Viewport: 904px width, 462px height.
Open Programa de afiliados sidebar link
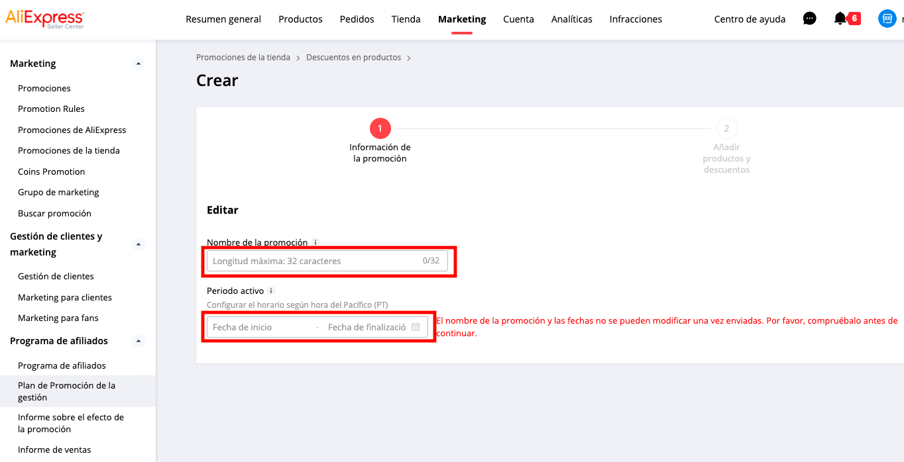coord(62,365)
